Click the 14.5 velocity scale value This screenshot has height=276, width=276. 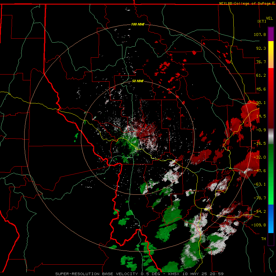click(x=261, y=116)
